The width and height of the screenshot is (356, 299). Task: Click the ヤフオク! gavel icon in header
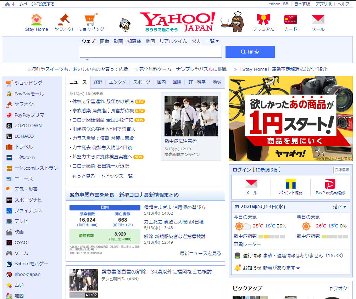(64, 19)
